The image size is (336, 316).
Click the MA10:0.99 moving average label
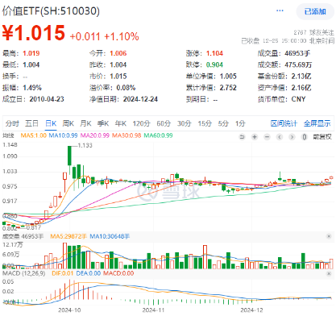click(x=63, y=135)
